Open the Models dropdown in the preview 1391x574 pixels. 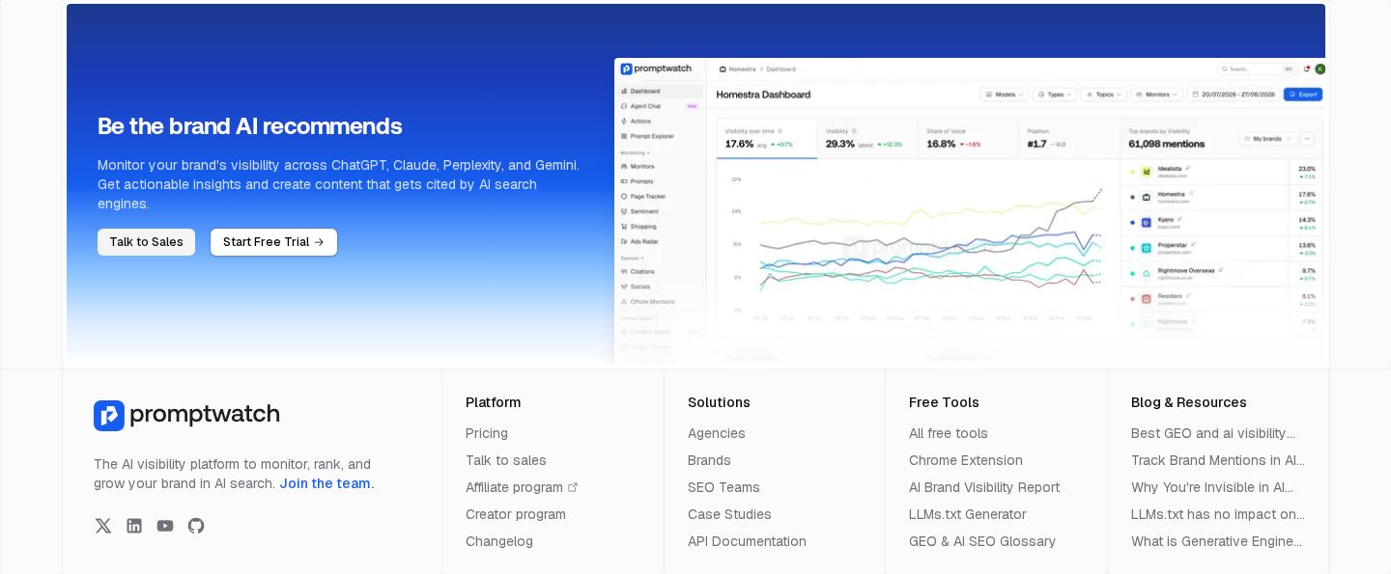1005,95
